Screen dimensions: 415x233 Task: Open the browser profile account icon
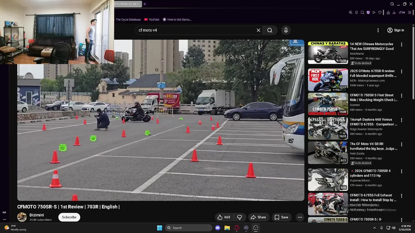(x=388, y=12)
